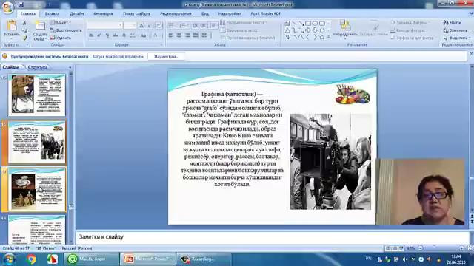Viewport: 474px width, 266px height.
Task: Select the slide thumbnail with film crew photo
Action: point(37,143)
